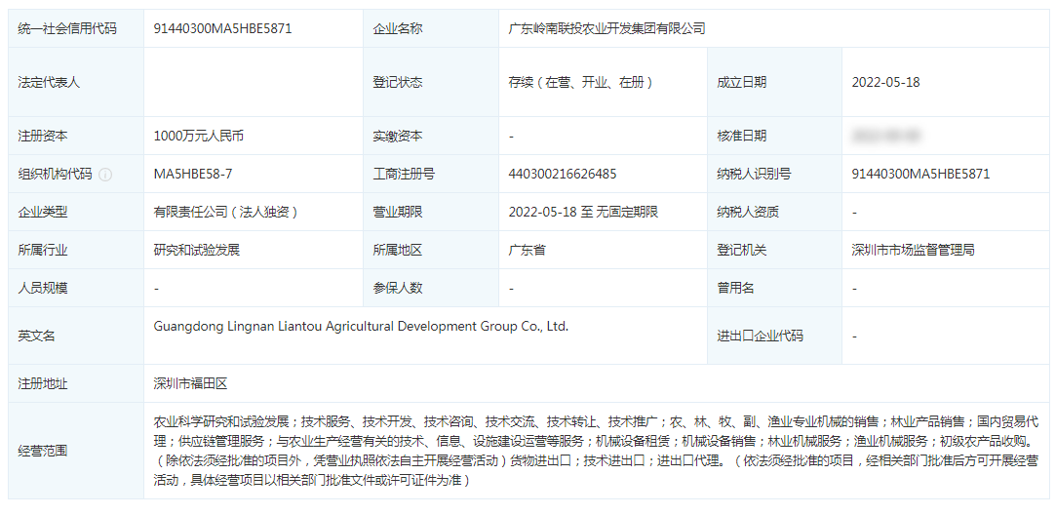Click the 统一社会信用代码 label
This screenshot has width=1056, height=515.
[67, 28]
